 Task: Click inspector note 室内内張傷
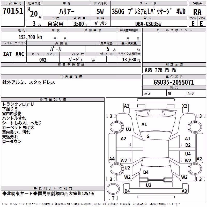pos(12,114)
